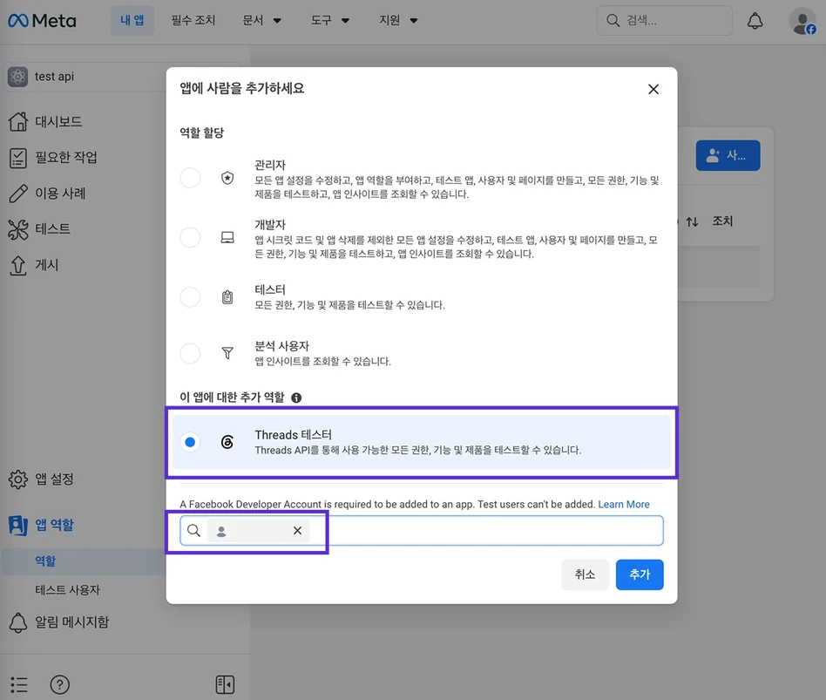The width and height of the screenshot is (826, 700).
Task: Remove the selected user chip
Action: (x=297, y=530)
